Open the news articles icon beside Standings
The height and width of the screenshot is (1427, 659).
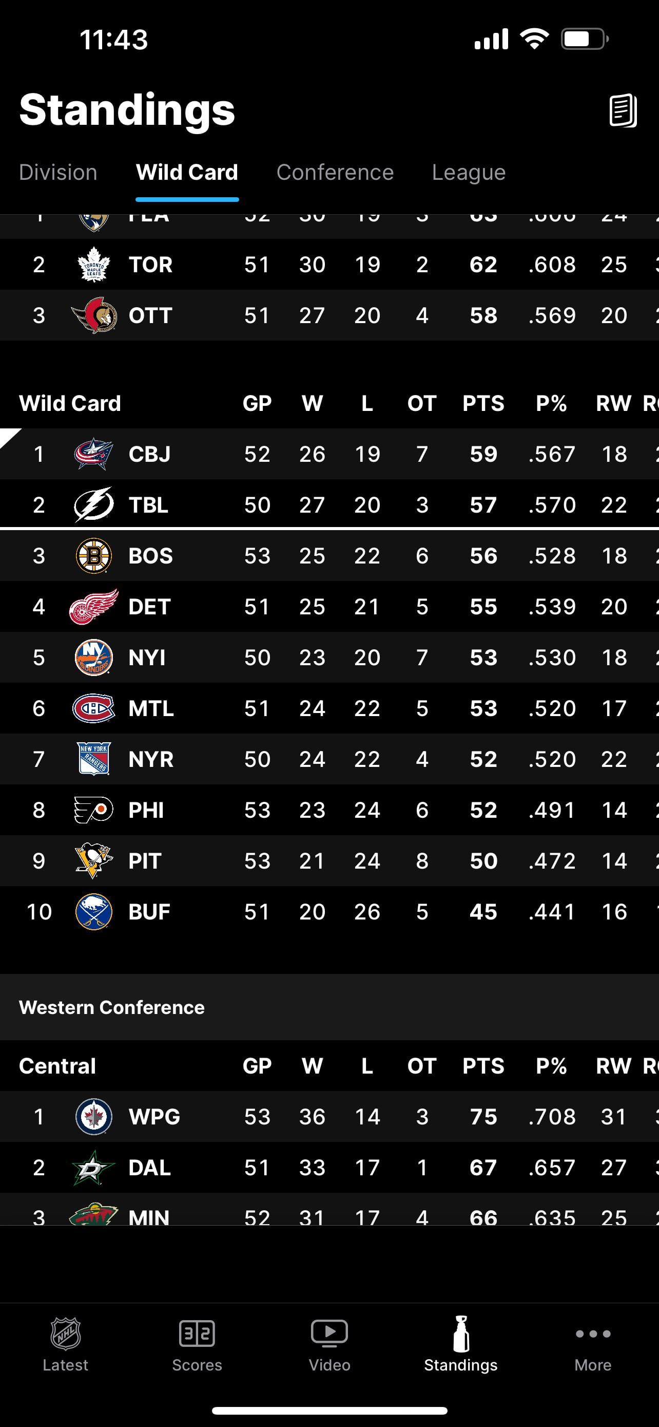[623, 110]
